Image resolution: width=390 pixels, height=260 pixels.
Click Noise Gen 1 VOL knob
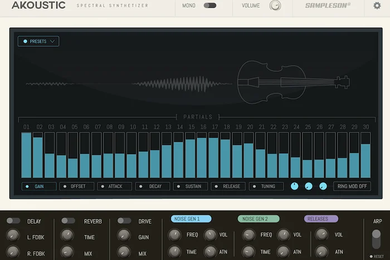click(x=210, y=235)
